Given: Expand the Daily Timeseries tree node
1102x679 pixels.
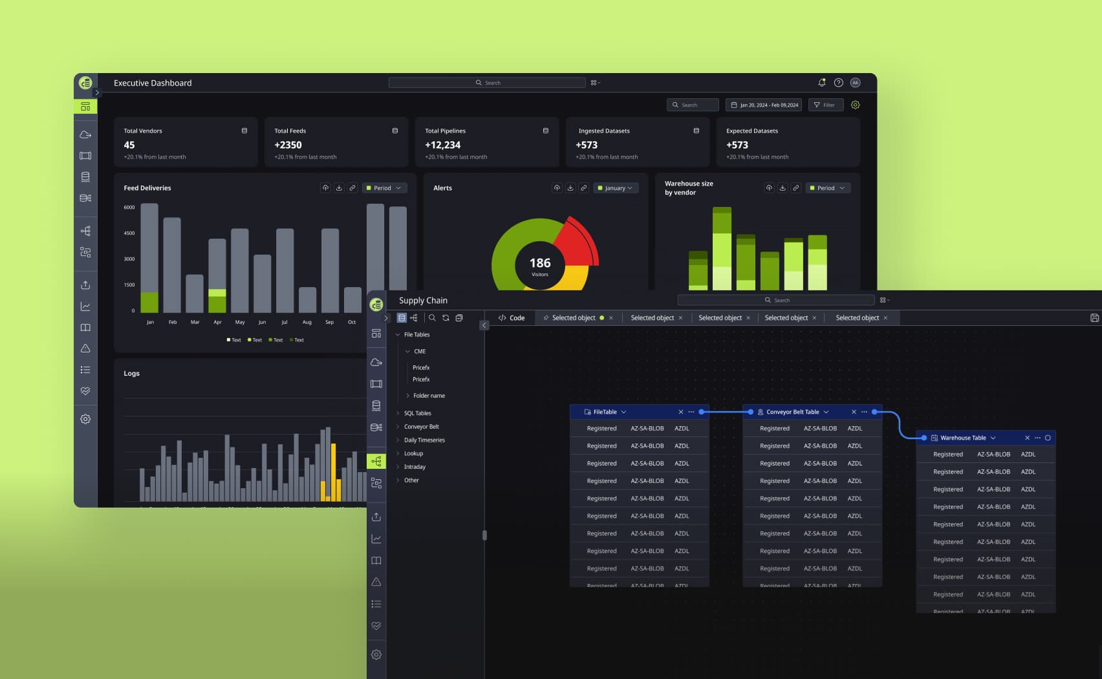Looking at the screenshot, I should click(398, 440).
